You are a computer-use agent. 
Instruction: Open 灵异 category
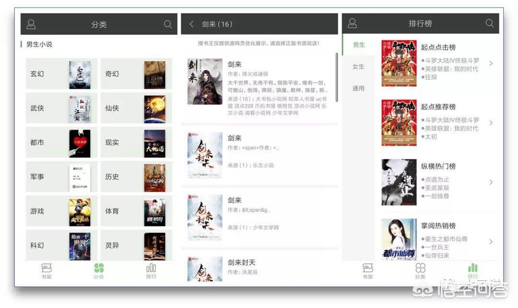click(136, 245)
